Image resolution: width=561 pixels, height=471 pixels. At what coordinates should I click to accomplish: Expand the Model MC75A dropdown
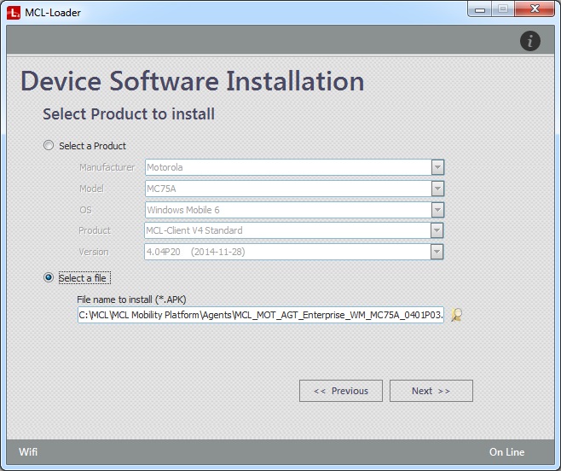(437, 189)
